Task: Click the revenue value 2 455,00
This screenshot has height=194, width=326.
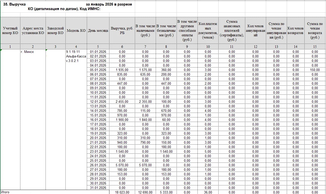Action: pos(122,102)
